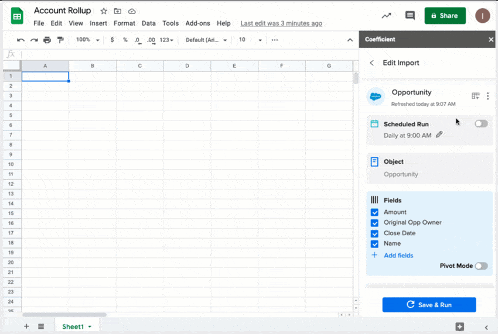Open the 100% zoom dropdown
Viewport: 498px width, 334px height.
(x=88, y=40)
